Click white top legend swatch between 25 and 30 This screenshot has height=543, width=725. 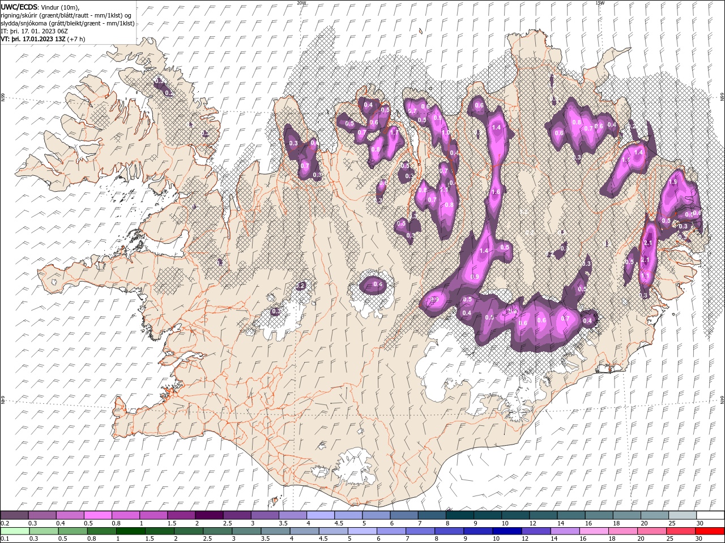[682, 515]
